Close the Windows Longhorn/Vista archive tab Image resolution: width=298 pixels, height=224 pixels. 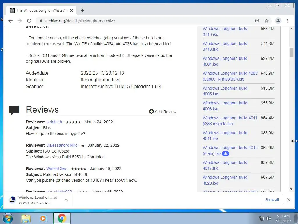(x=72, y=10)
